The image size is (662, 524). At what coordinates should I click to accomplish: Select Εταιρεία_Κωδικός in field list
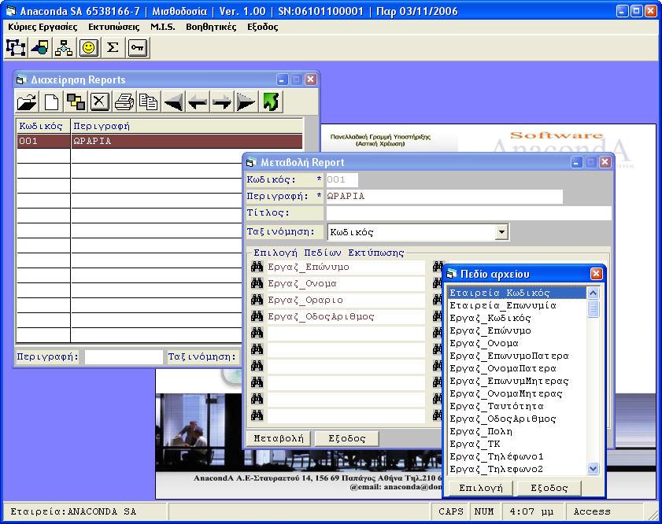coord(516,293)
